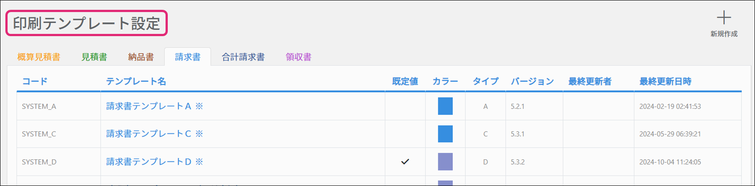Switch to the 見積書 tab
The height and width of the screenshot is (186, 755).
click(x=94, y=57)
